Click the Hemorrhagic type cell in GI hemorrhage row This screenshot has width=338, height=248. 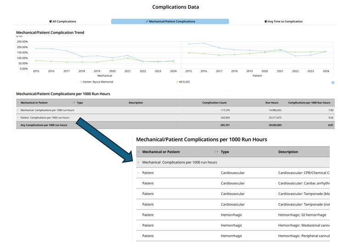(231, 215)
